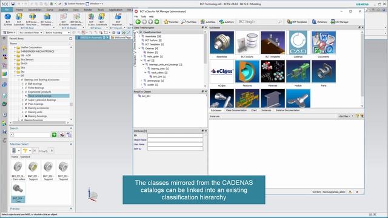Open Documents subclass thumbnail
Image resolution: width=388 pixels, height=218 pixels.
(x=323, y=42)
